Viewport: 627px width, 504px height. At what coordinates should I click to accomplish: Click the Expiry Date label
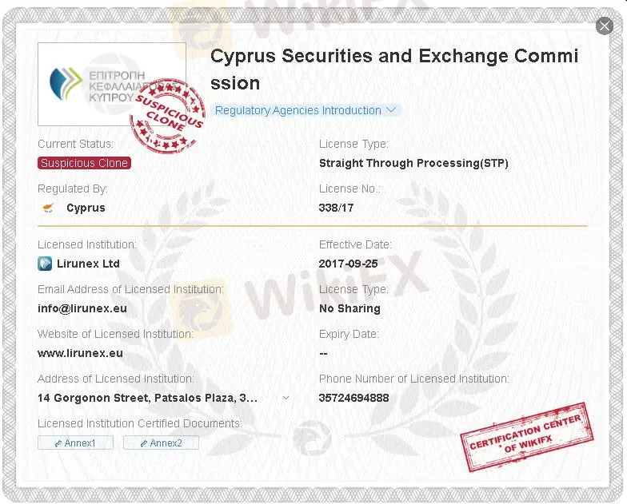(349, 334)
